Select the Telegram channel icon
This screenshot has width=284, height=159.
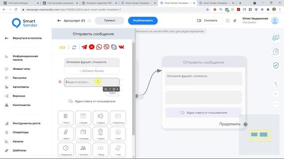tap(84, 47)
